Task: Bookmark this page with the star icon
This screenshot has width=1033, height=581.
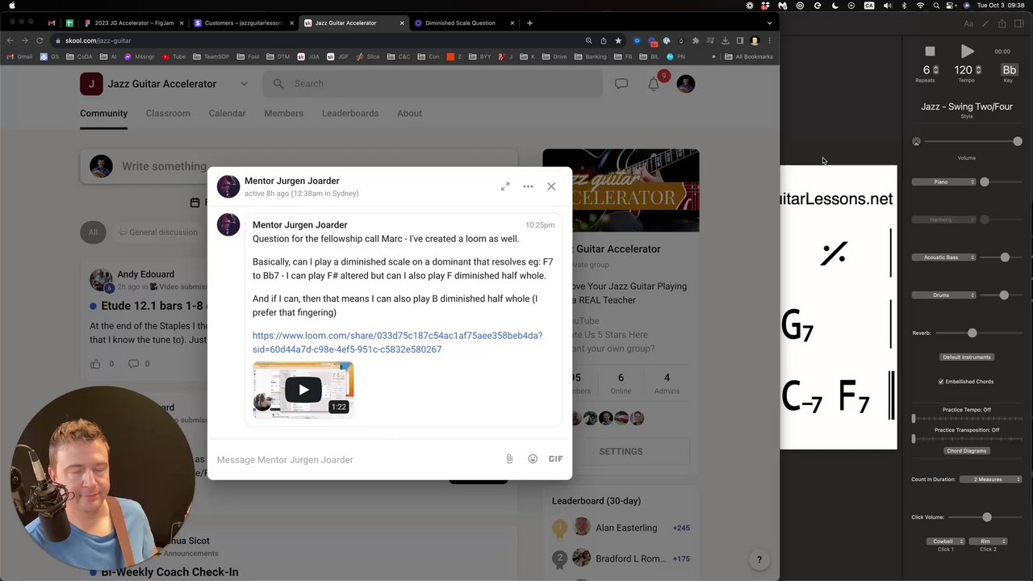Action: point(618,40)
